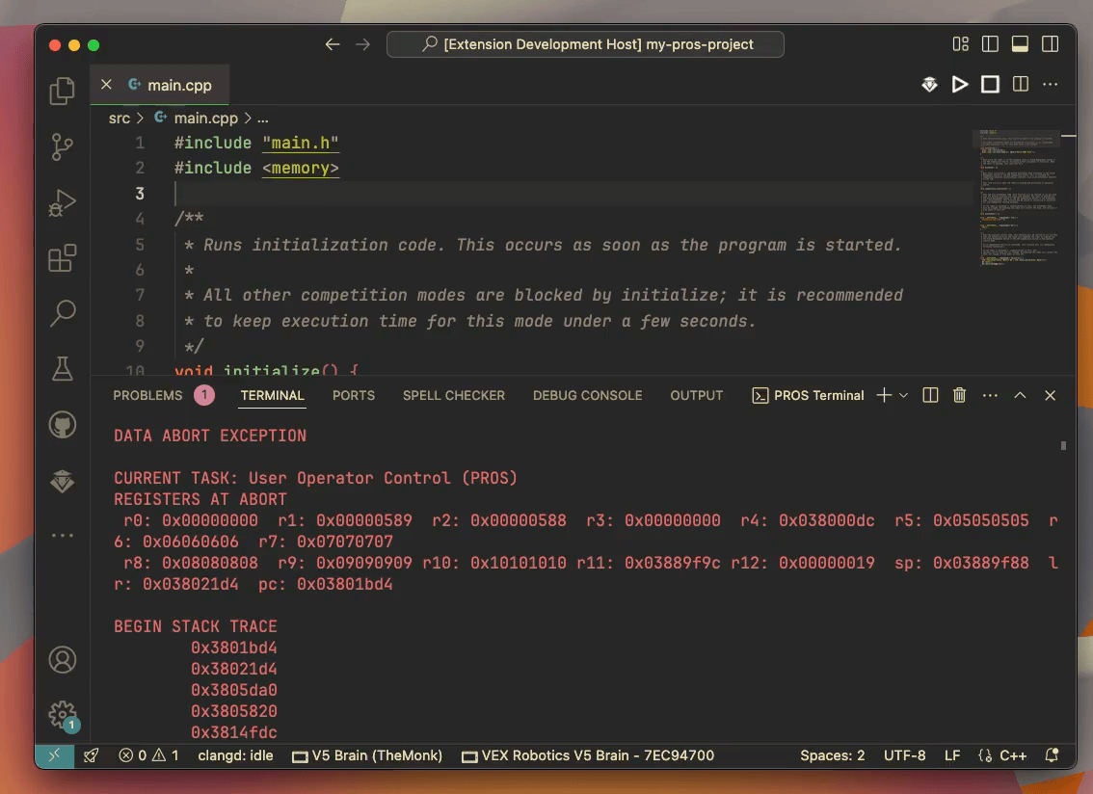The image size is (1093, 794).
Task: Click V5 Brain (TheMonk) status item
Action: (367, 755)
